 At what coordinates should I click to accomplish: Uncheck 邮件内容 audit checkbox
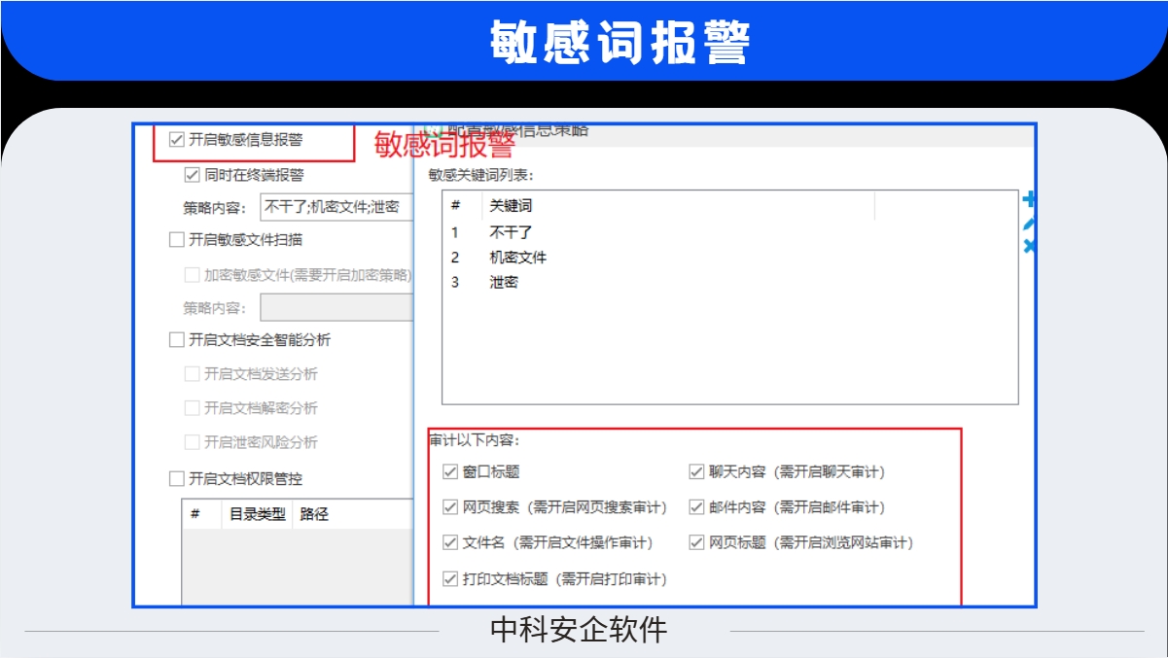click(x=696, y=507)
